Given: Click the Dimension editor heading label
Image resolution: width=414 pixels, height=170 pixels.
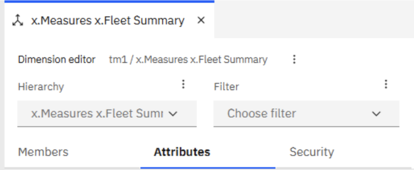Looking at the screenshot, I should coord(57,60).
